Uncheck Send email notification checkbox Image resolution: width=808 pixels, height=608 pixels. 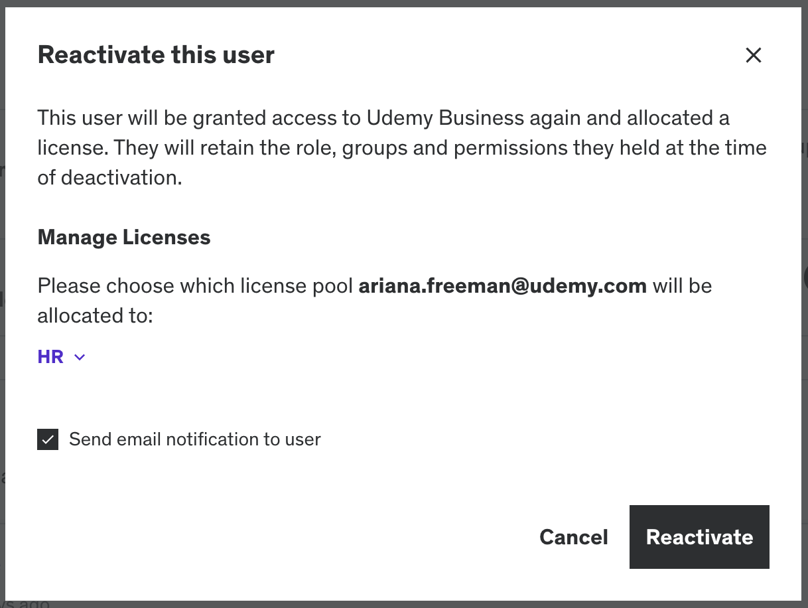(x=48, y=439)
